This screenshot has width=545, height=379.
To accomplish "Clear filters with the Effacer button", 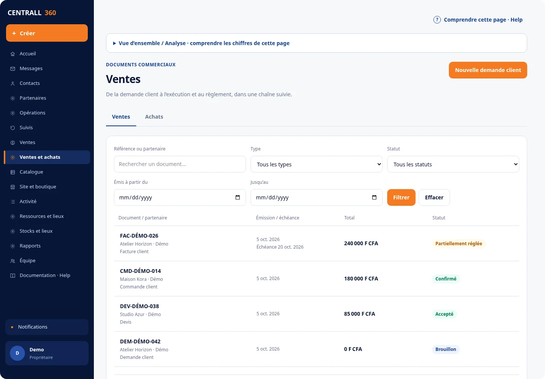I will (434, 197).
